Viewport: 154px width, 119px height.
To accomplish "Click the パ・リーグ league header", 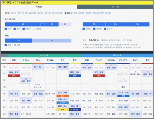I will pyautogui.click(x=117, y=55).
